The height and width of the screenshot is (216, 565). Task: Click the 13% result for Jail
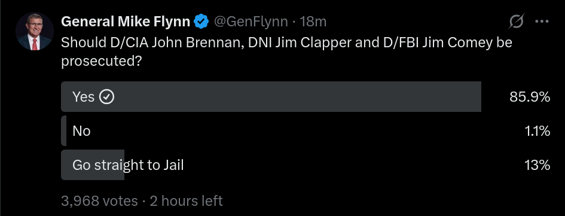click(x=537, y=165)
